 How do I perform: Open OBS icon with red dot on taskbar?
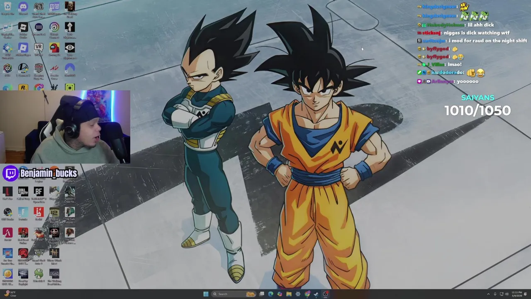pos(326,294)
